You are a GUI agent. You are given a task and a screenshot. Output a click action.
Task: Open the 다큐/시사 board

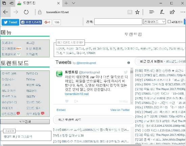pyautogui.click(x=8, y=79)
